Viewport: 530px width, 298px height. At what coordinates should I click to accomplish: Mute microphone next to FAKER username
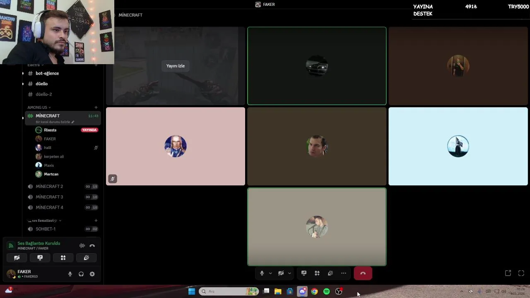tap(70, 274)
